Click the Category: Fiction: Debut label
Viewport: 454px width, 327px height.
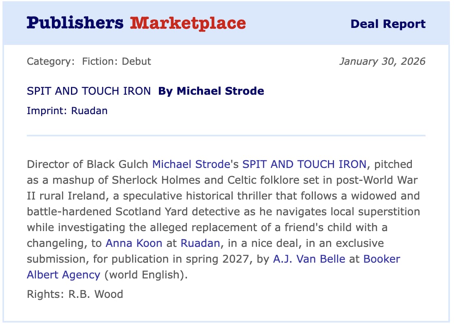coord(89,61)
